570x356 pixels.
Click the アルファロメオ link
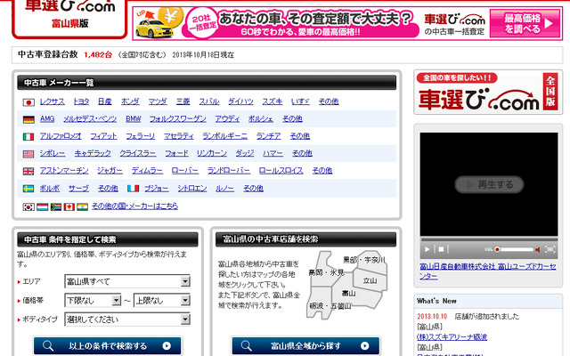click(61, 136)
